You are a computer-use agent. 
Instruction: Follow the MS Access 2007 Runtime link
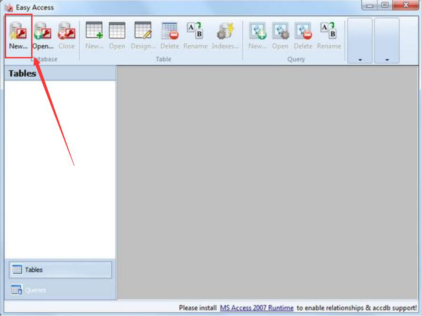[x=256, y=308]
